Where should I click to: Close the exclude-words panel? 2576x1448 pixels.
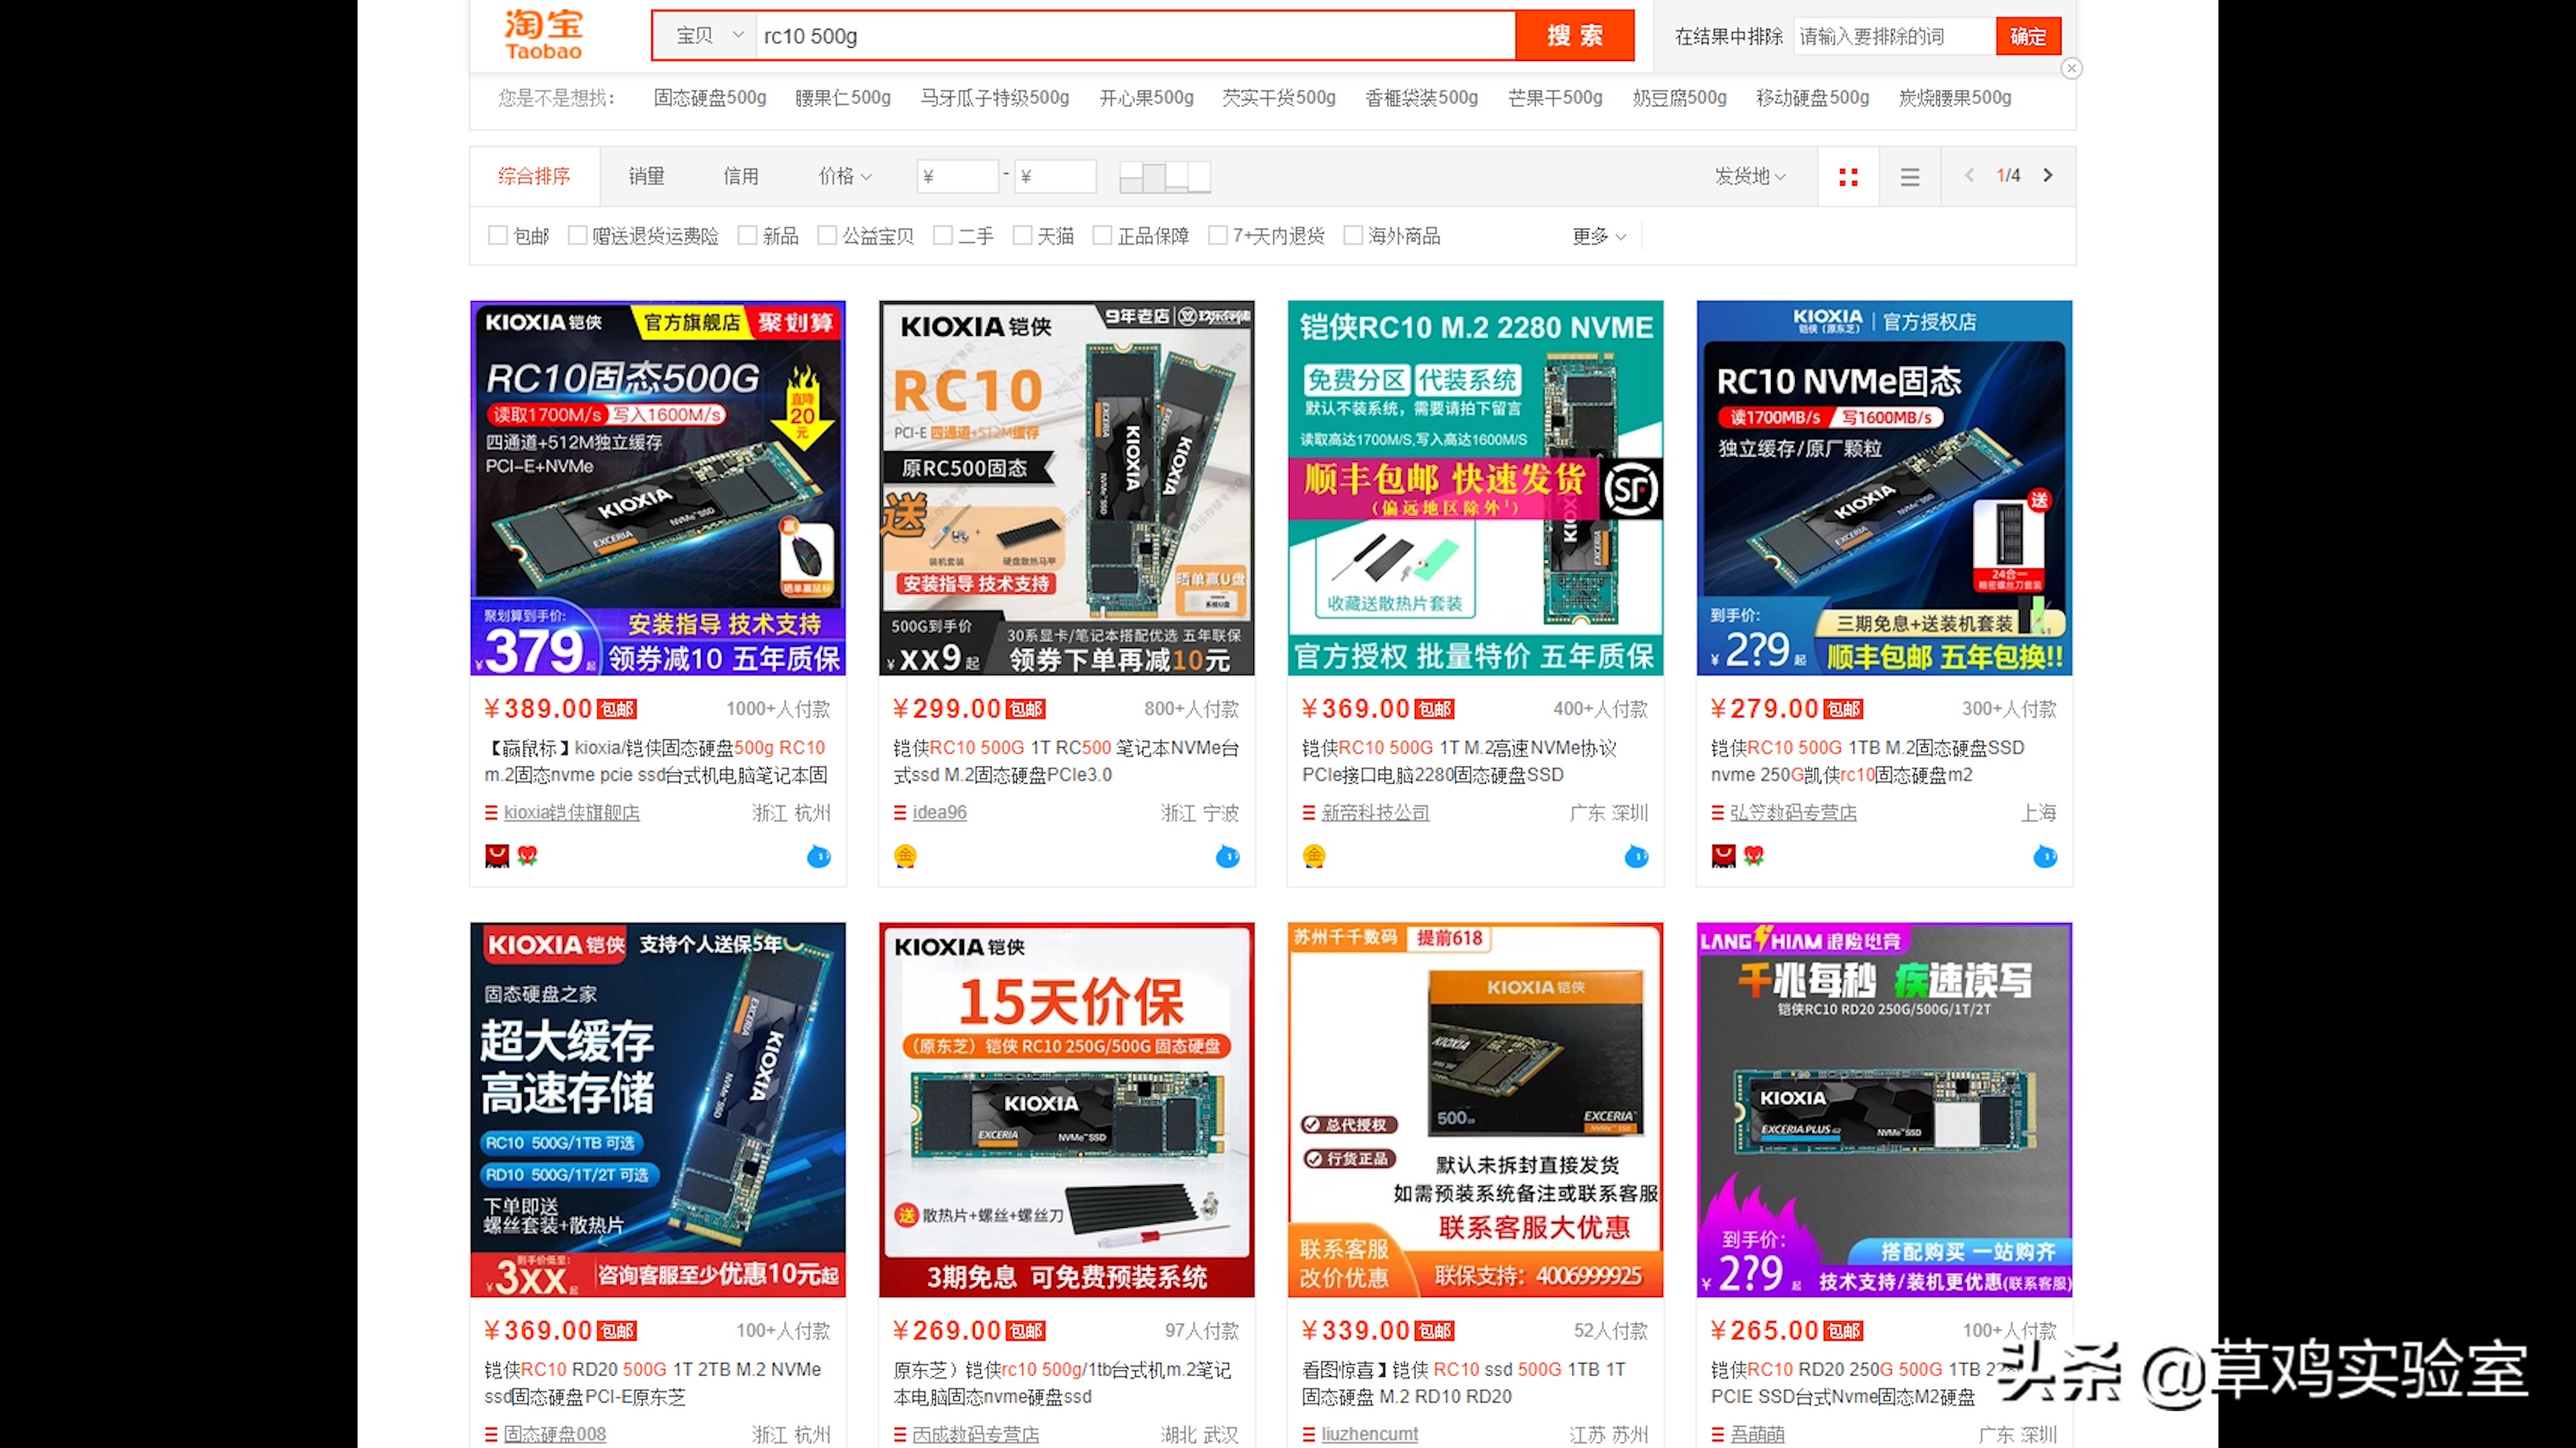(2071, 68)
